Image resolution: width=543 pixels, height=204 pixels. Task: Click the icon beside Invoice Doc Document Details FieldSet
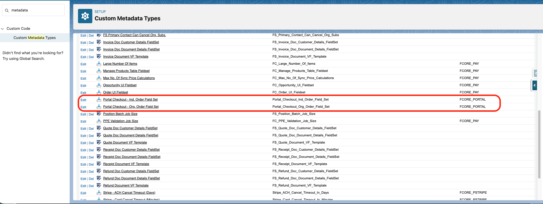coord(99,49)
